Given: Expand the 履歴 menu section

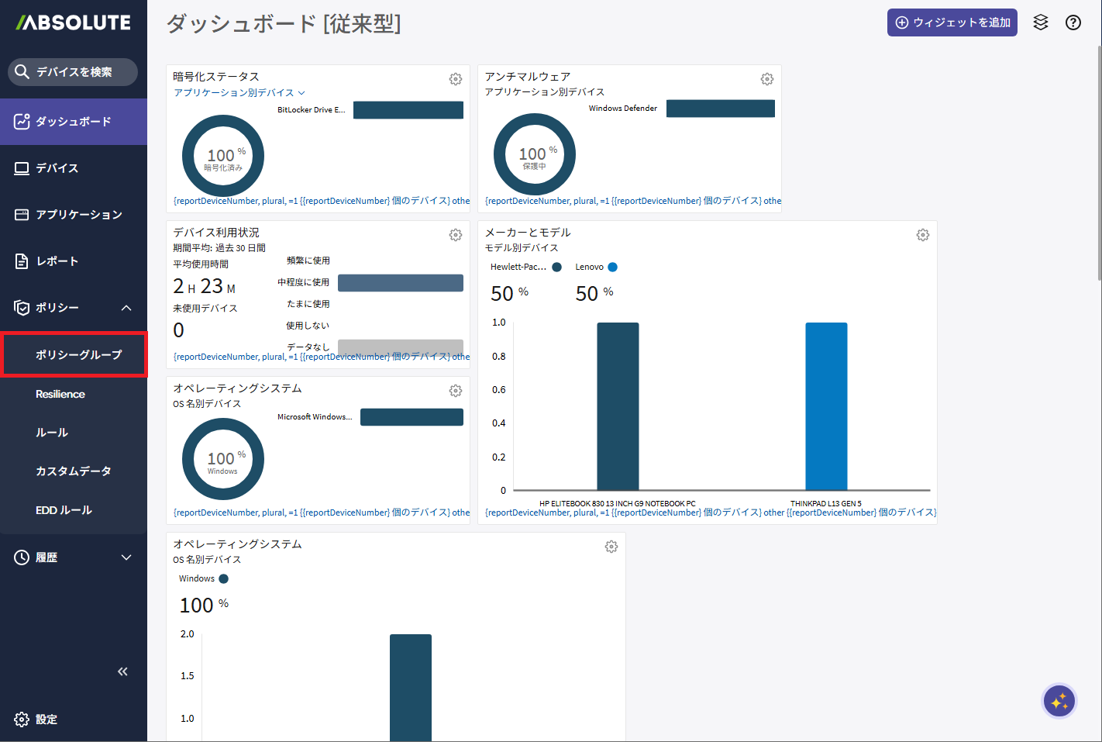Looking at the screenshot, I should 126,557.
